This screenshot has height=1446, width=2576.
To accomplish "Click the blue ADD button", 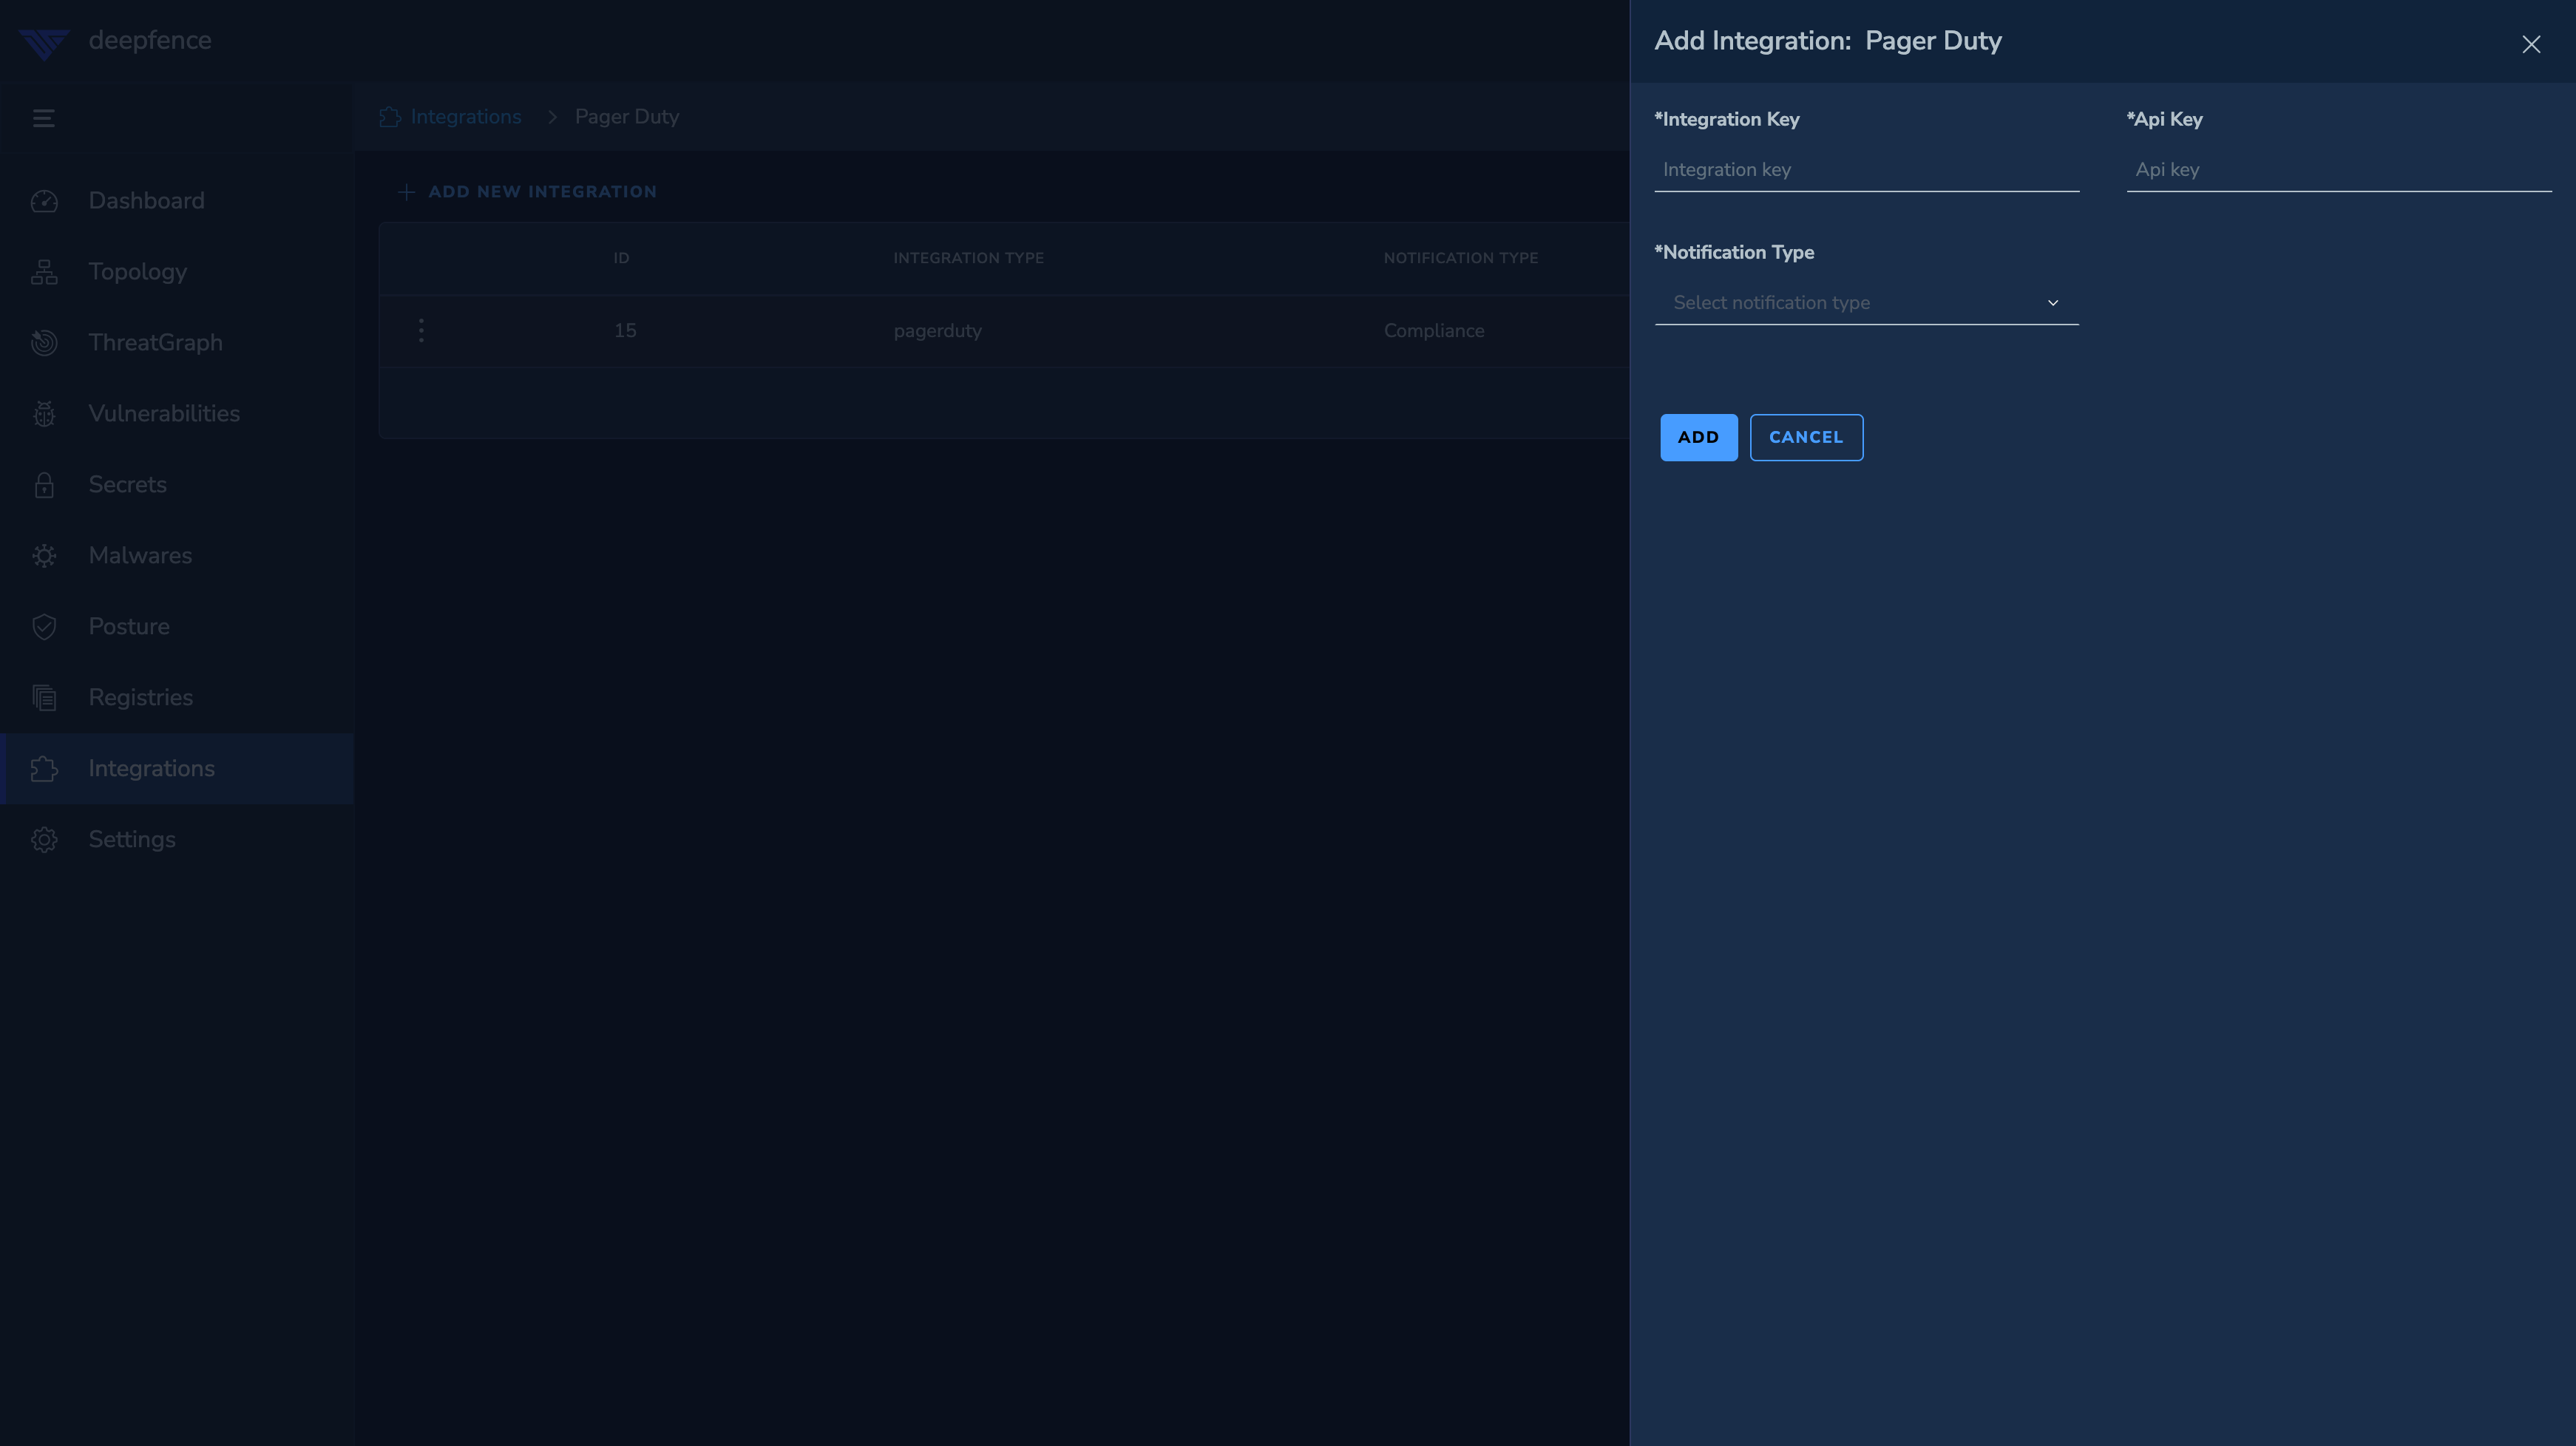I will (1698, 437).
